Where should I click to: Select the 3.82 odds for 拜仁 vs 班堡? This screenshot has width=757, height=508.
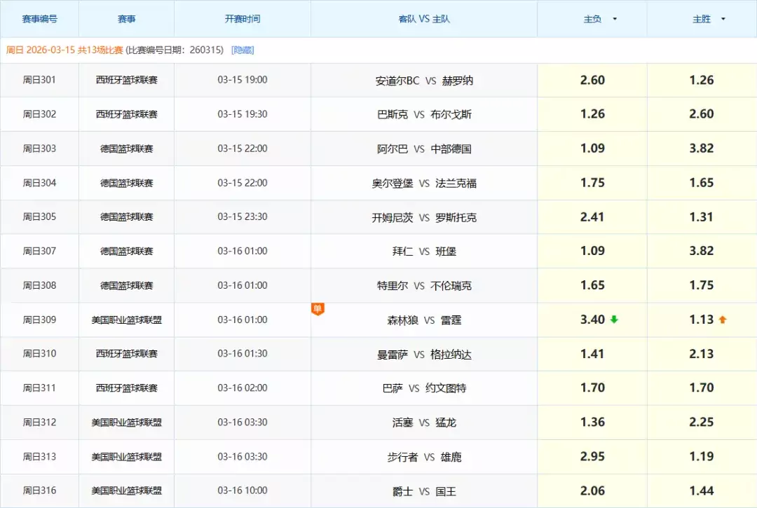pyautogui.click(x=702, y=251)
